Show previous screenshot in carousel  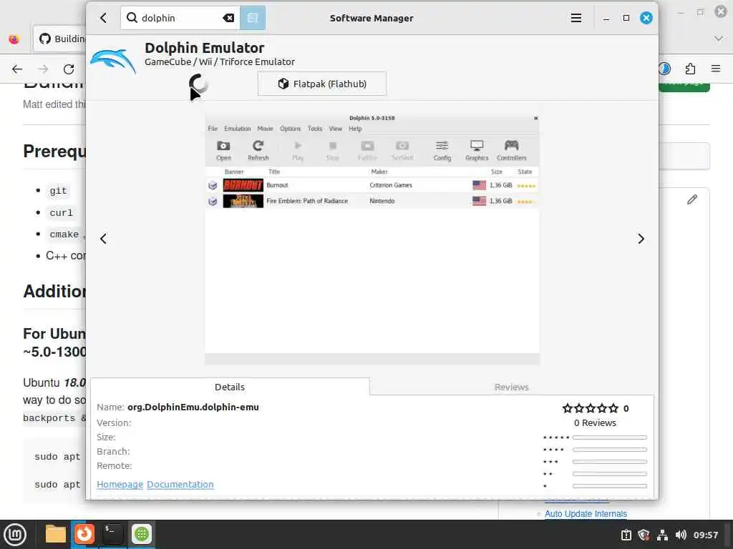coord(103,239)
